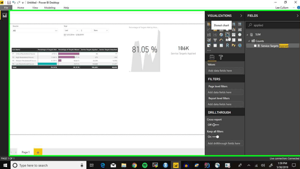Screen dimensions: 300x169
Task: Toggle Cross-report drillthrough switch
Action: [216, 125]
